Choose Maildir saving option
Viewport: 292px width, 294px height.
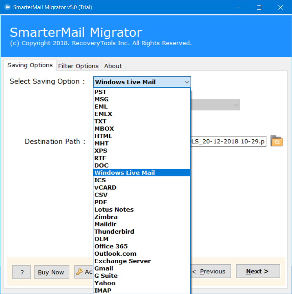[142, 224]
